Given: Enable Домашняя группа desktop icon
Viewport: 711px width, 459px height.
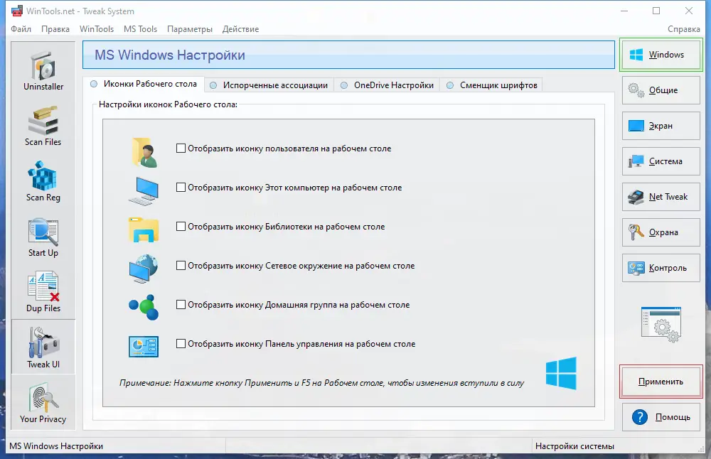Looking at the screenshot, I should point(181,305).
